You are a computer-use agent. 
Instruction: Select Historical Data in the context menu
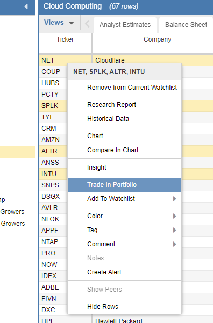tap(125, 119)
